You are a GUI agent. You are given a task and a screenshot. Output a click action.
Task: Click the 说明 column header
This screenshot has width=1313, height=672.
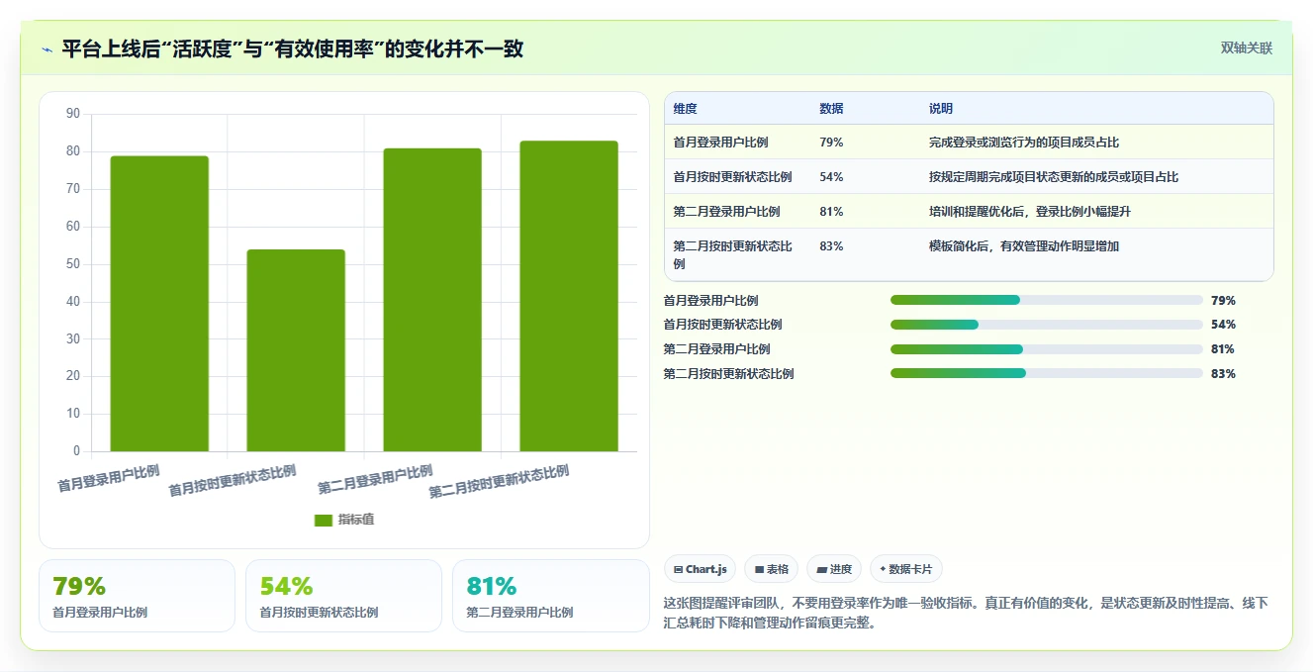(940, 109)
